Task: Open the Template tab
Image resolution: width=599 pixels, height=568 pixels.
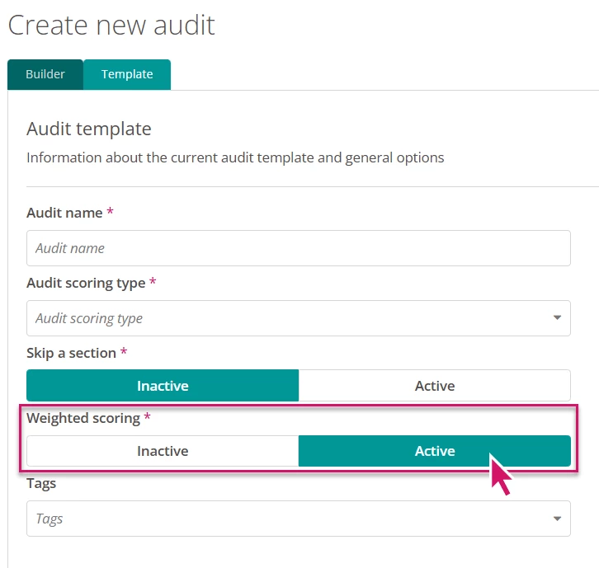Action: click(127, 74)
